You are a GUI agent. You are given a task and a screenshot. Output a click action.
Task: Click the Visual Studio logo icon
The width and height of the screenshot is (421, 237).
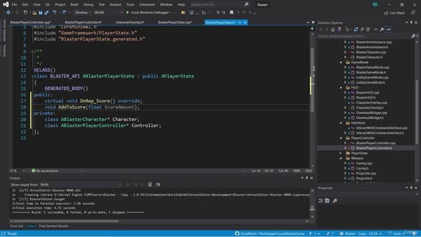[6, 5]
